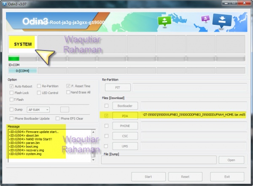Click the Bootloader file button

click(x=125, y=106)
